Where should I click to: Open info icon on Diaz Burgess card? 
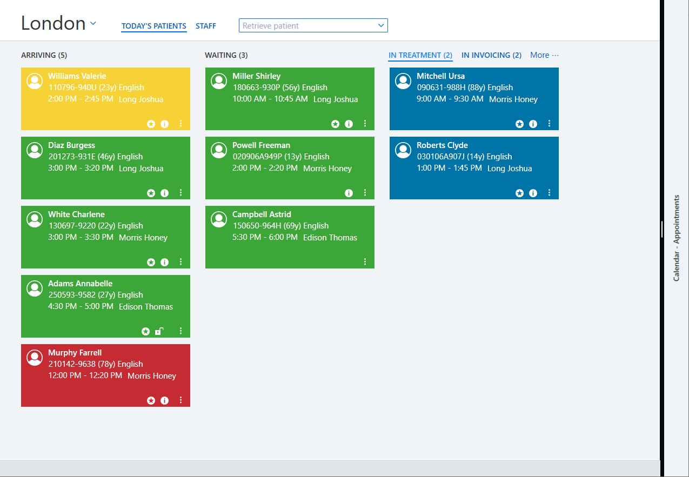pyautogui.click(x=165, y=193)
